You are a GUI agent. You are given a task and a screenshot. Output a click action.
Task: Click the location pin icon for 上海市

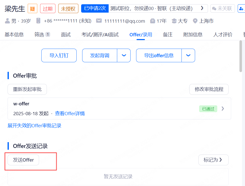(x=195, y=21)
